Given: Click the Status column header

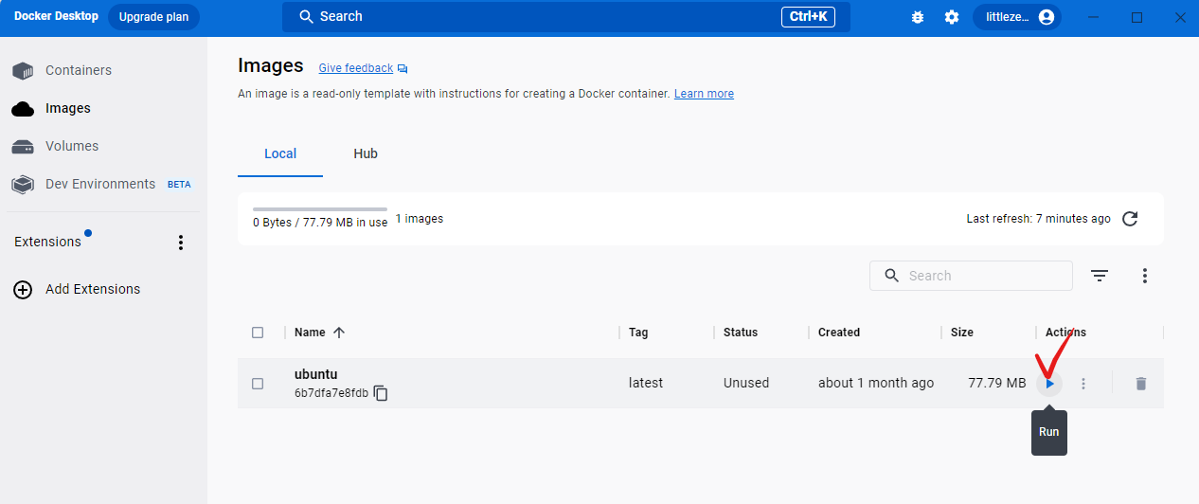Looking at the screenshot, I should (x=741, y=333).
